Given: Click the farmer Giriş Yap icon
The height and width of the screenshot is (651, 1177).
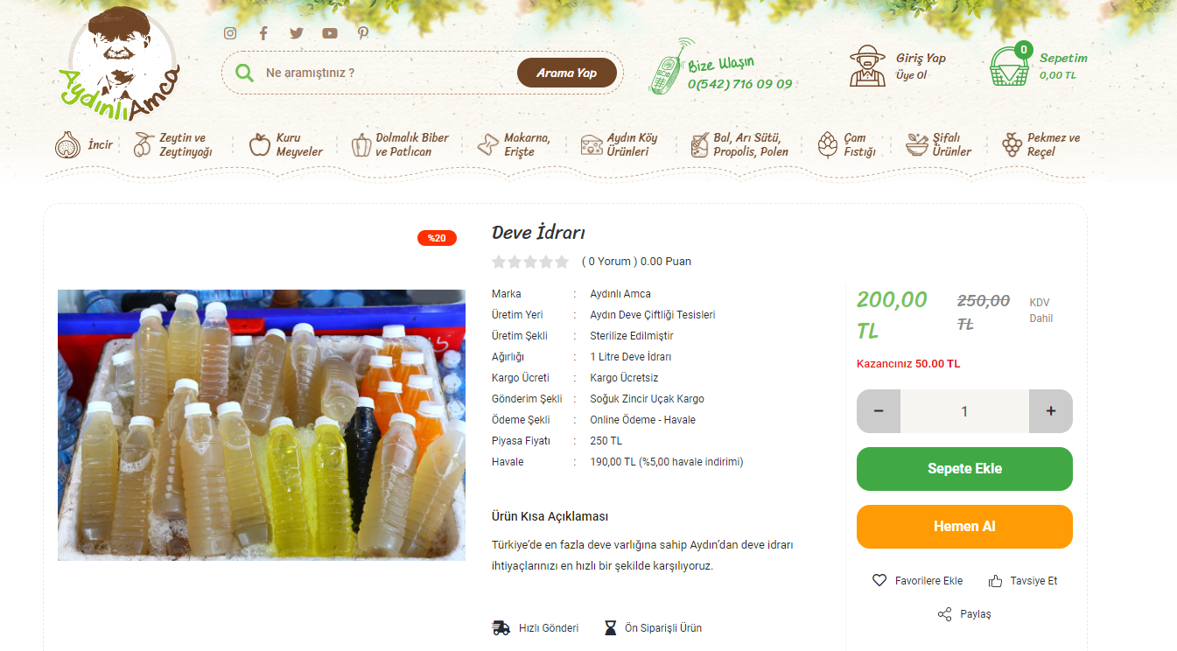Looking at the screenshot, I should (x=867, y=66).
